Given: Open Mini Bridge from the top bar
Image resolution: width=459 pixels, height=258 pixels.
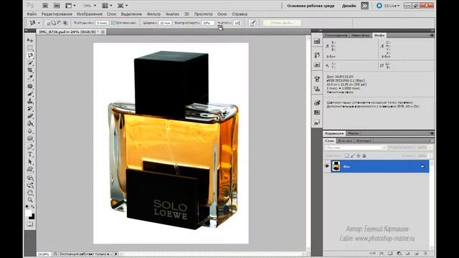Looking at the screenshot, I should click(57, 6).
